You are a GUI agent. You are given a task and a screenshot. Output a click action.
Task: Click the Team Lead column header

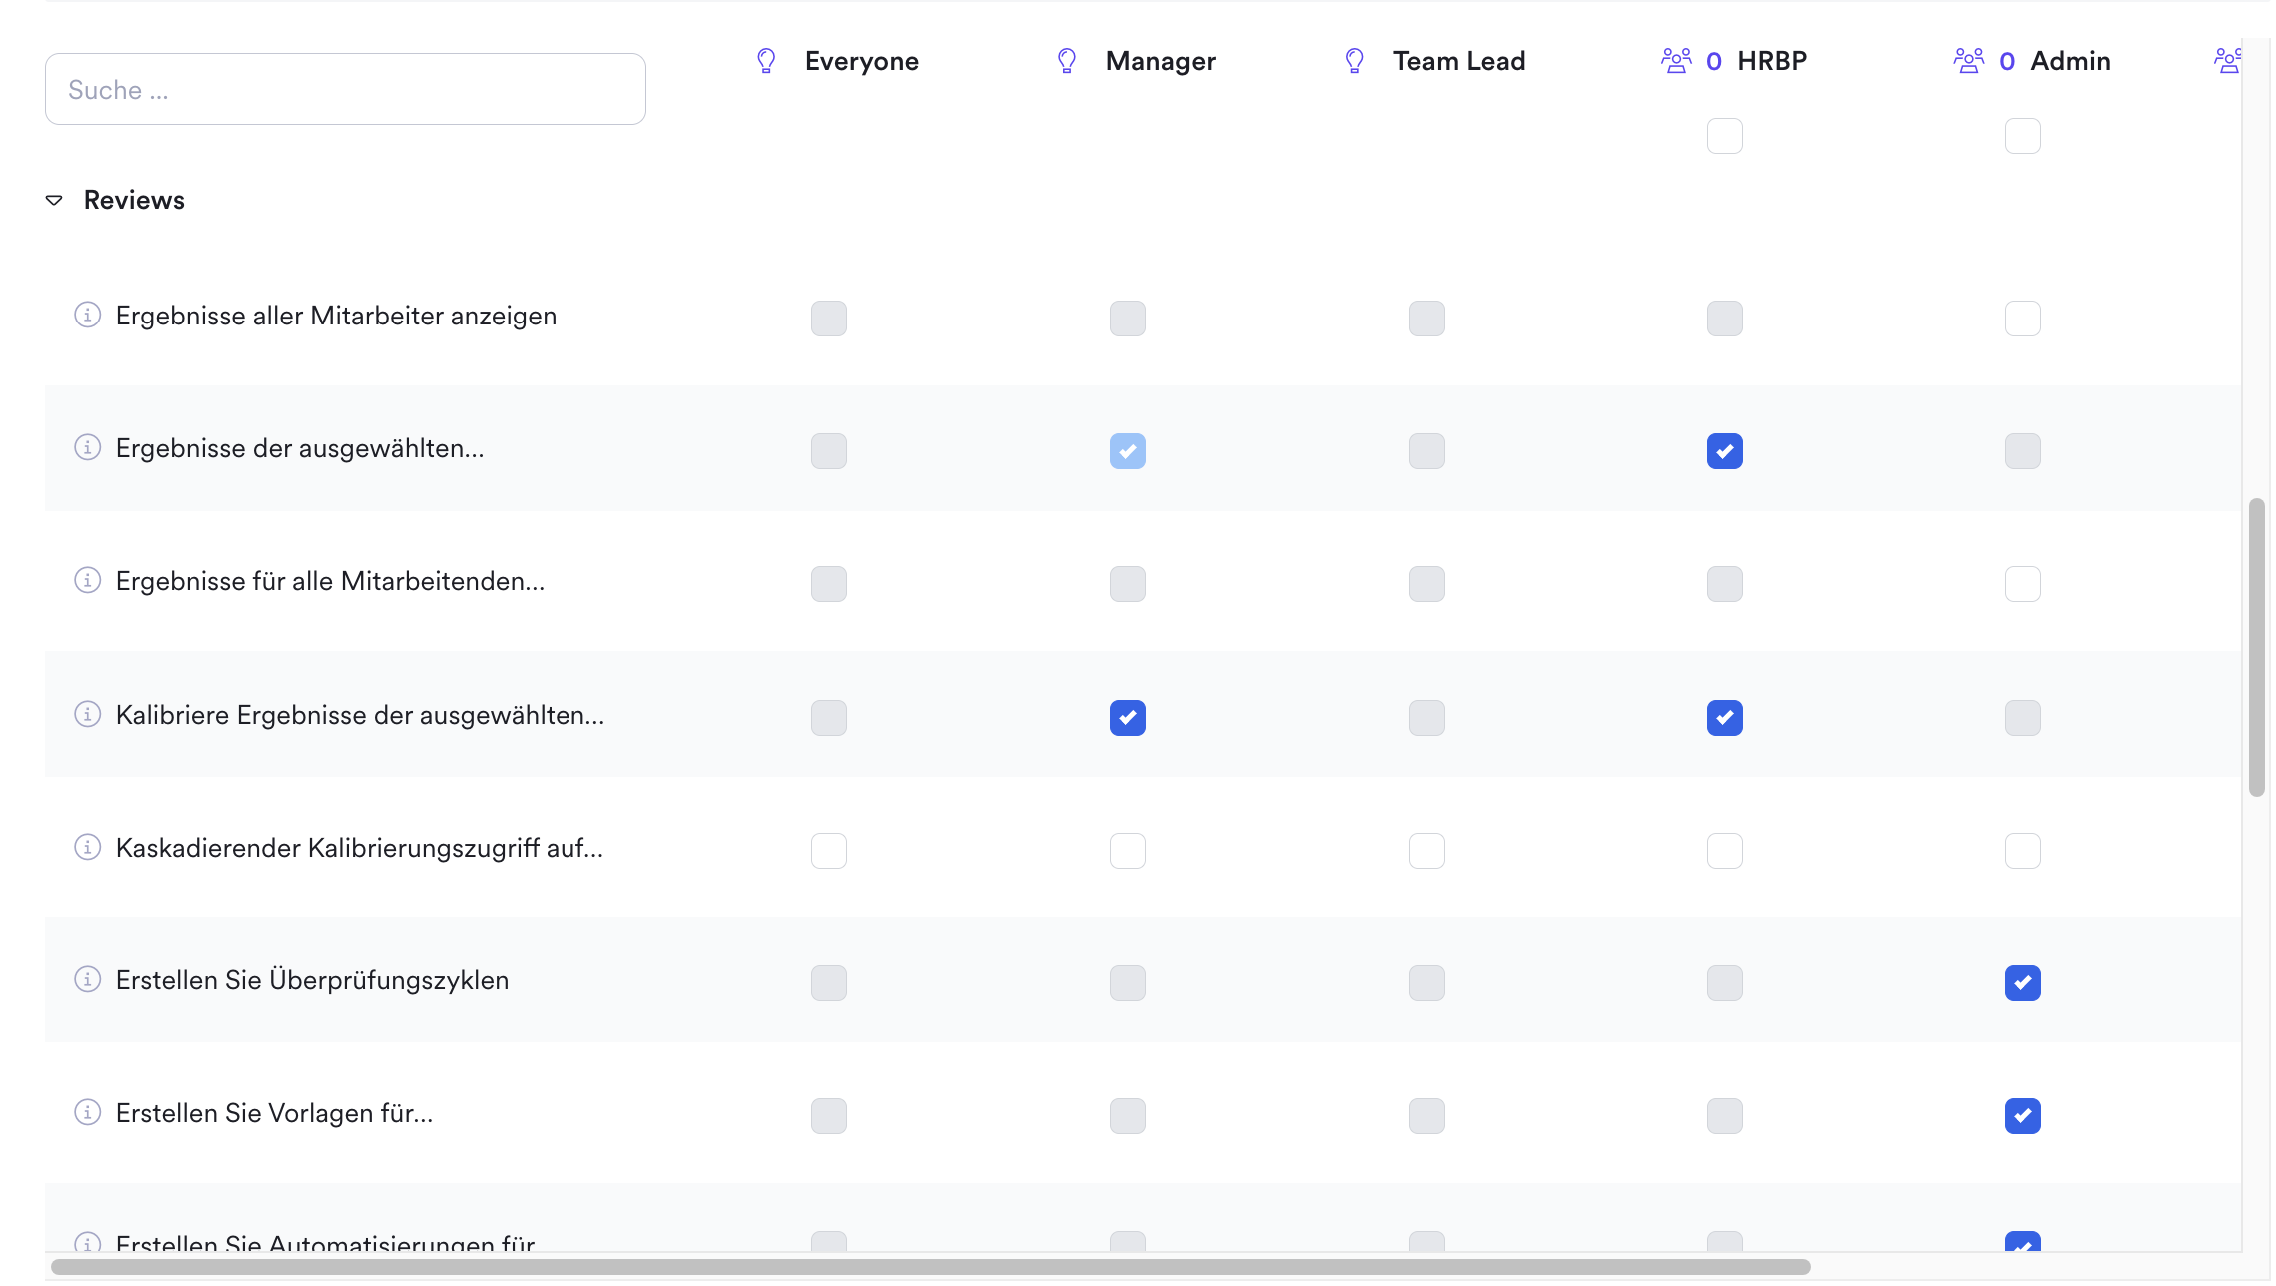tap(1459, 61)
